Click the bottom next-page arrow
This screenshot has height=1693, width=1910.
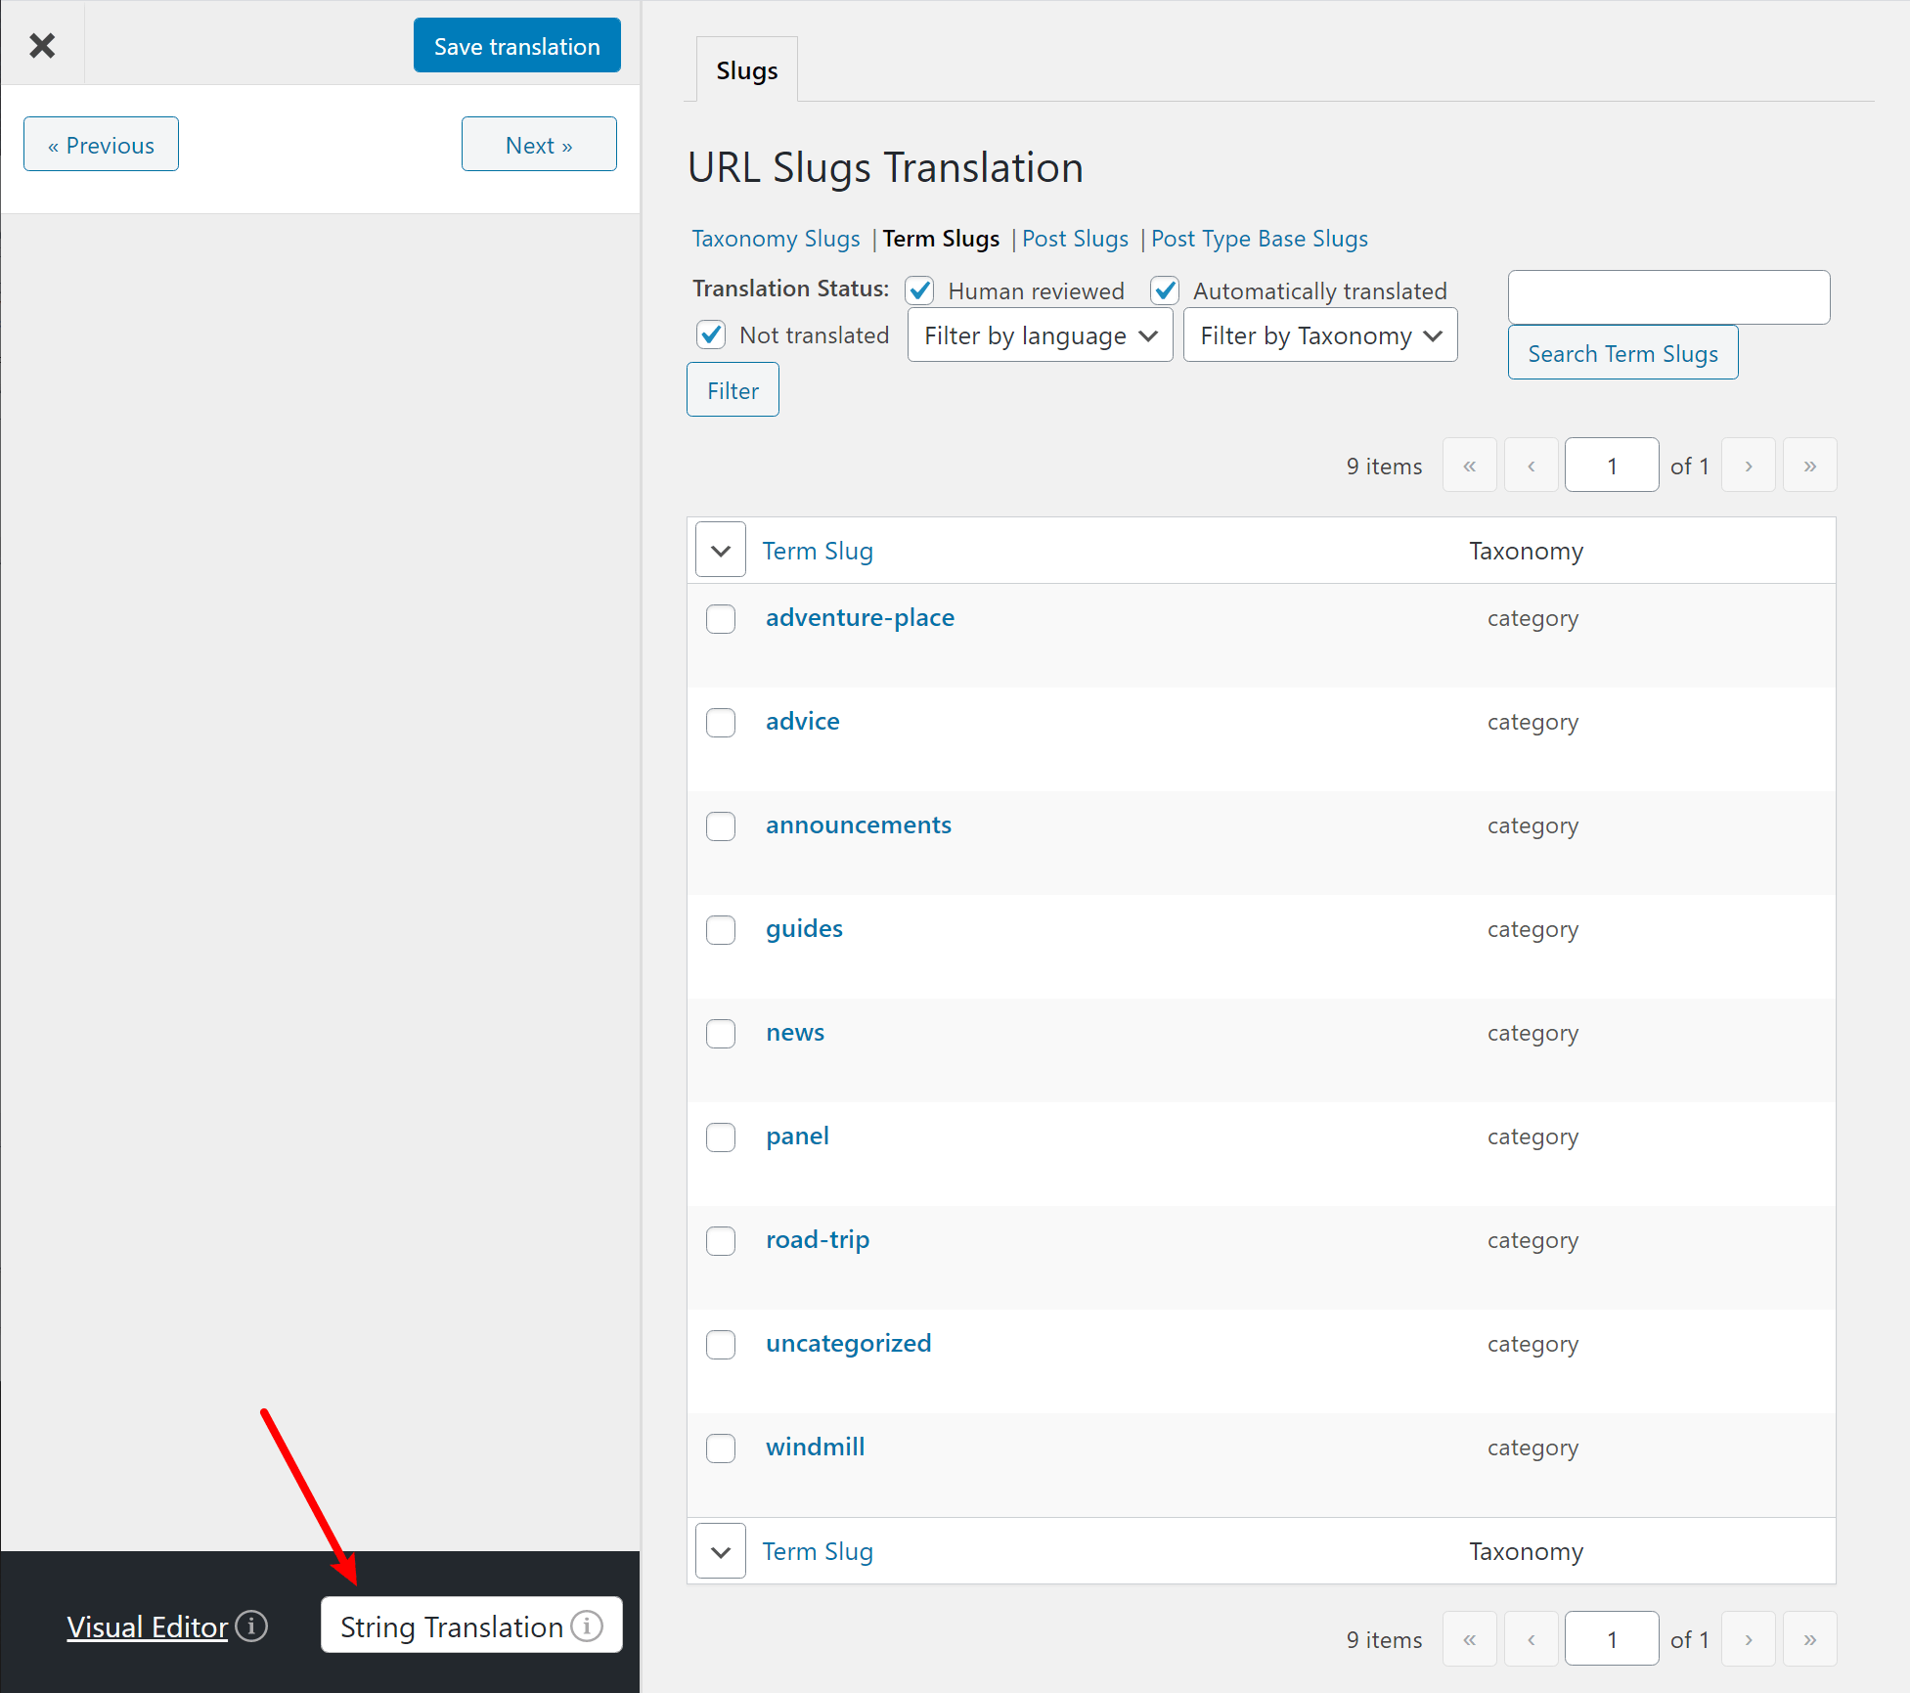tap(1748, 1638)
